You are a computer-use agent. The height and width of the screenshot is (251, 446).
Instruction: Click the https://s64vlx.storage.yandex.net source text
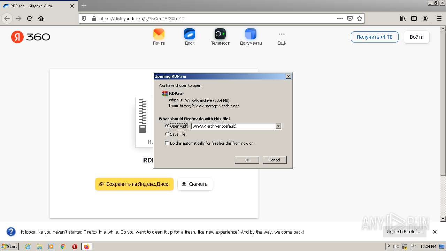209,106
